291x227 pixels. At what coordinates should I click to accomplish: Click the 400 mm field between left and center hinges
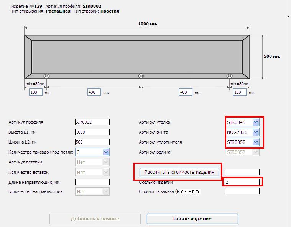pos(94,92)
